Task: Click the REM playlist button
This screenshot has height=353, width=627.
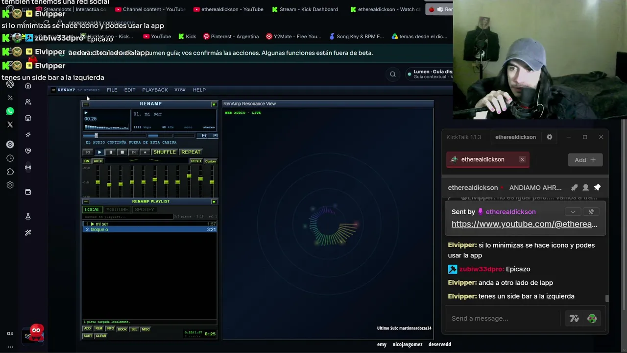Action: (99, 328)
